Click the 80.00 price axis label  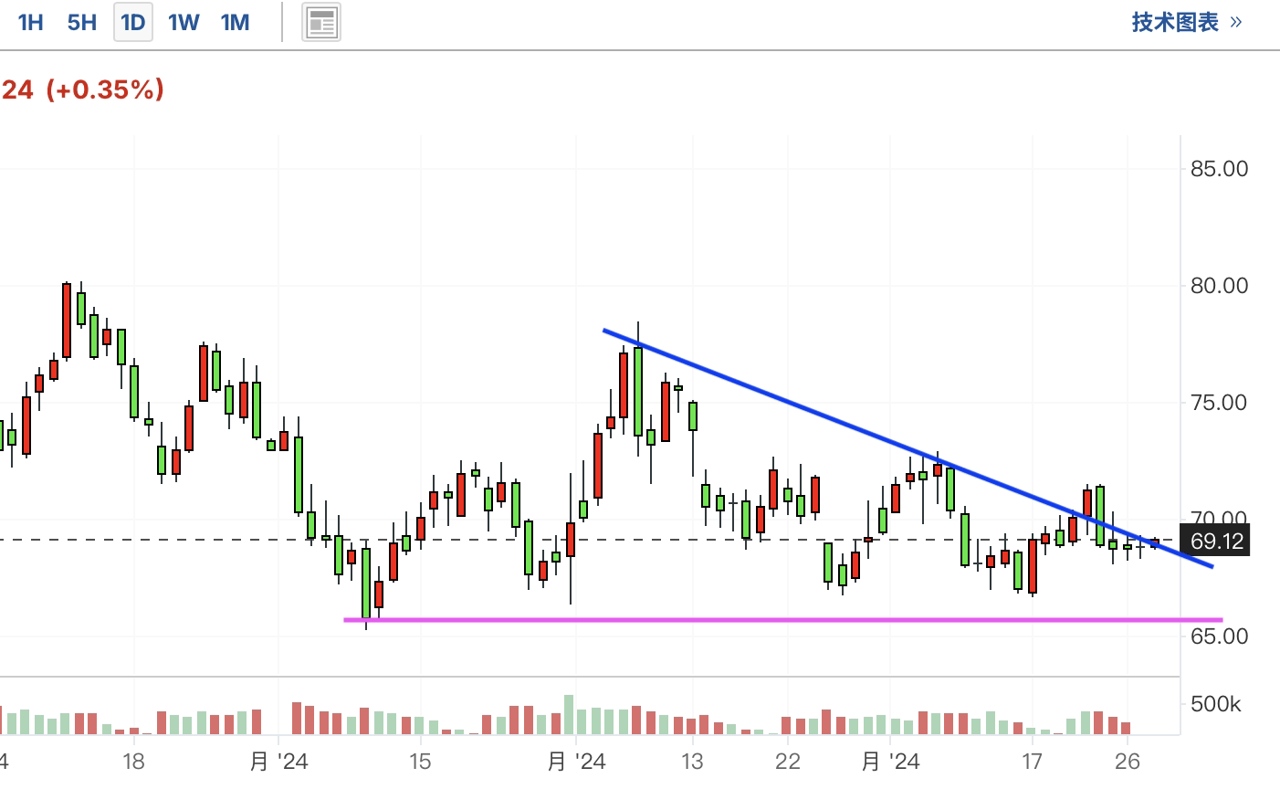click(x=1219, y=286)
